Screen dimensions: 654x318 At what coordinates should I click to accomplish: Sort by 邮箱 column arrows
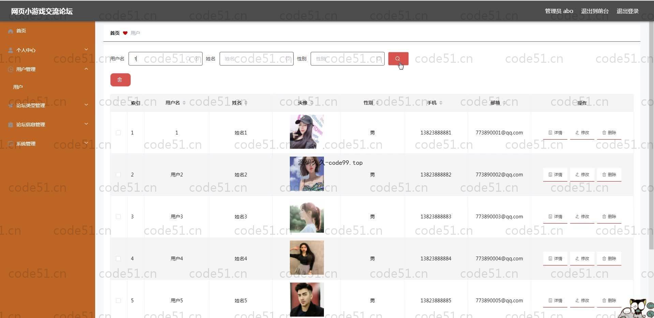point(504,103)
